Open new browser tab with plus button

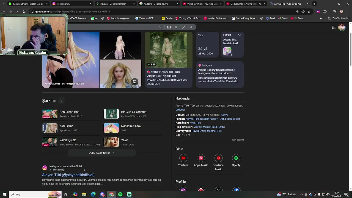[314, 4]
